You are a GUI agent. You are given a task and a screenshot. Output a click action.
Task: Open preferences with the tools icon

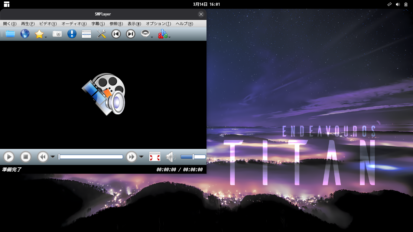[101, 34]
